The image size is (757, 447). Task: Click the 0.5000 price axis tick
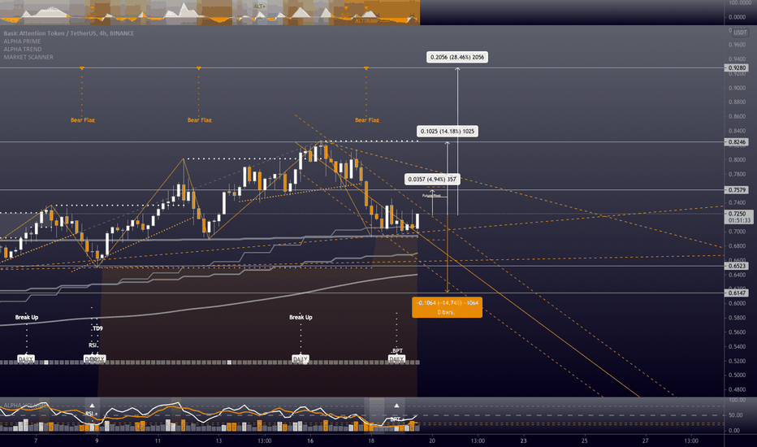pyautogui.click(x=737, y=375)
